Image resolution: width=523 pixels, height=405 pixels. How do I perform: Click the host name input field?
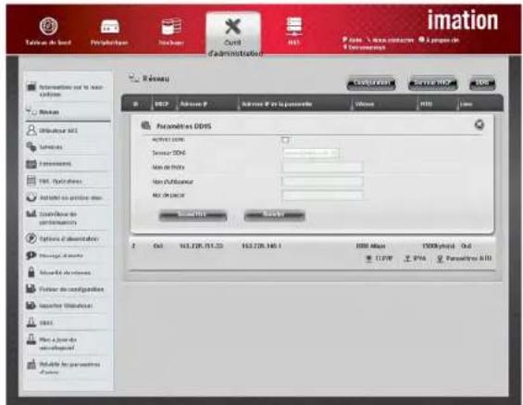(x=322, y=167)
